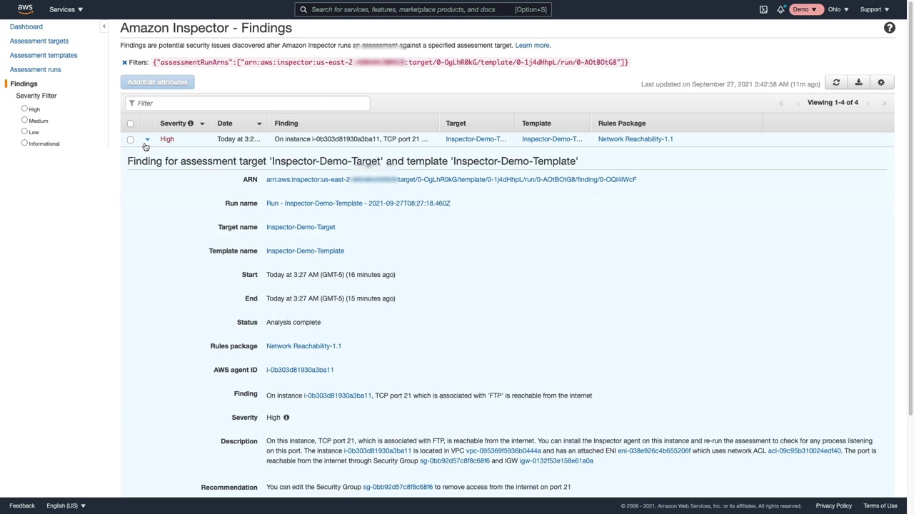The image size is (914, 514).
Task: Open the IGW link in Description
Action: tap(556, 461)
